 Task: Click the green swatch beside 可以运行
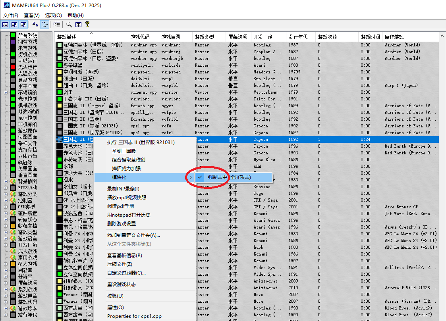point(13,60)
